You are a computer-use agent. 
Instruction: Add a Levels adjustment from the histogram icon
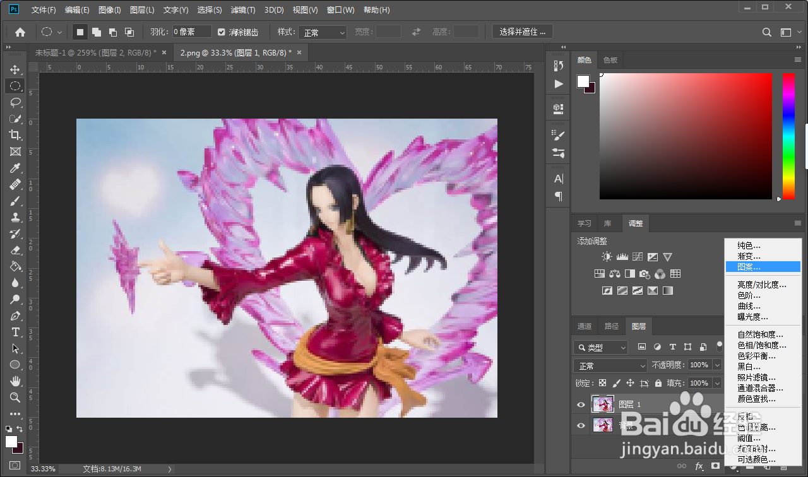(x=622, y=257)
